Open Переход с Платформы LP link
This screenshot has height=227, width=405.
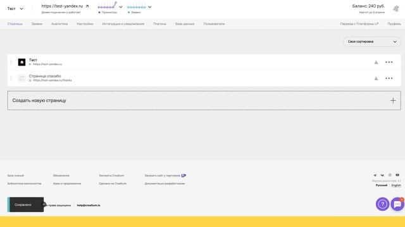pos(359,24)
